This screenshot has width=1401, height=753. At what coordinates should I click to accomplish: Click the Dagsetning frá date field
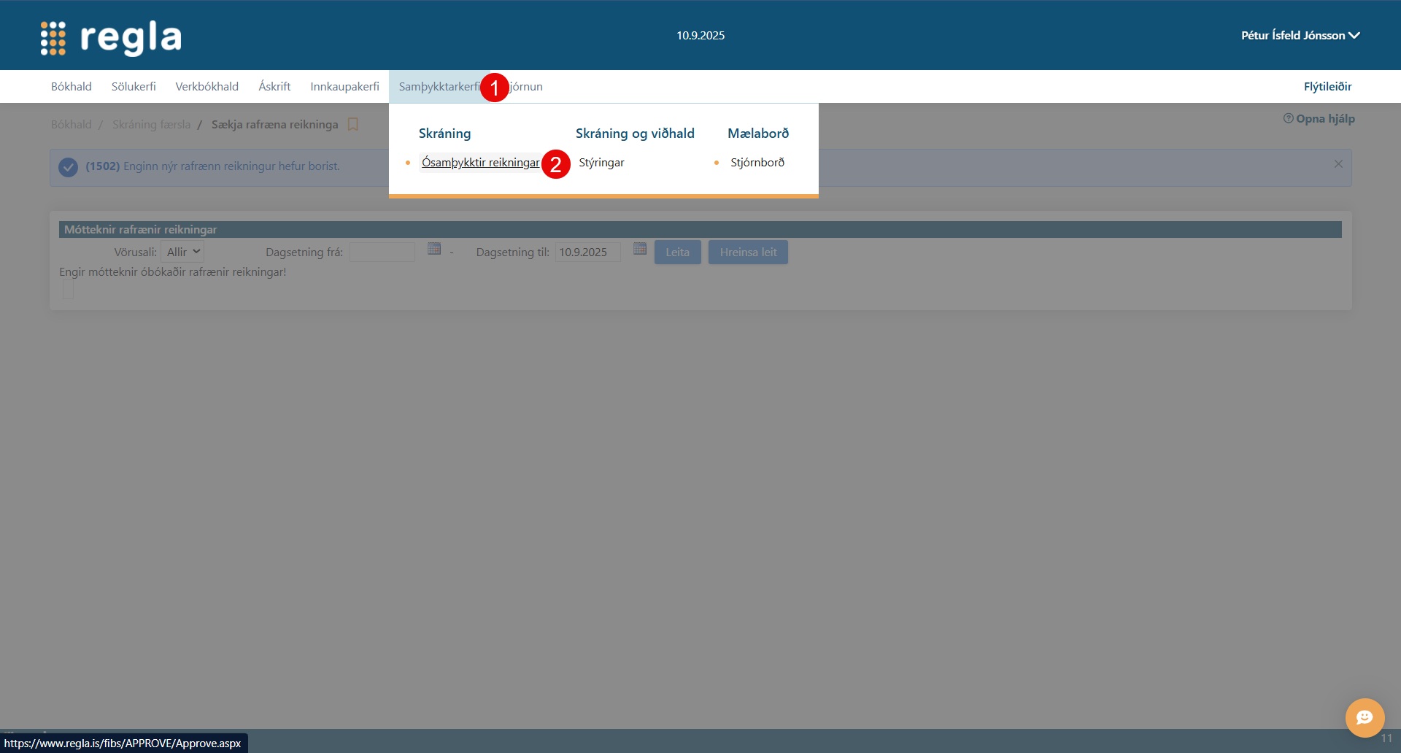382,252
